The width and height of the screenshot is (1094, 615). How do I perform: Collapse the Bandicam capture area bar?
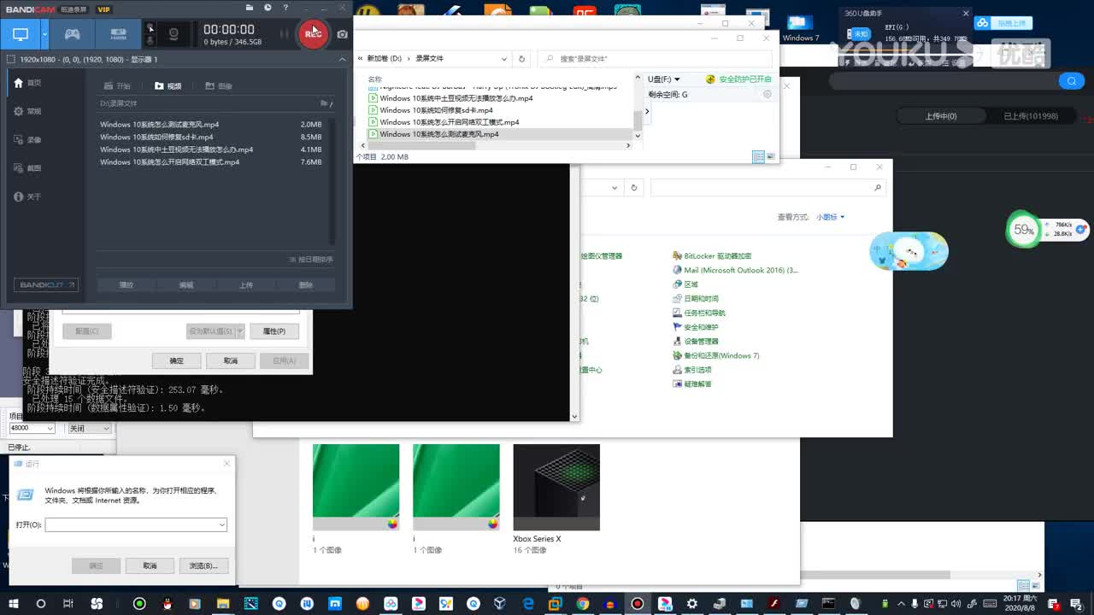[x=342, y=59]
